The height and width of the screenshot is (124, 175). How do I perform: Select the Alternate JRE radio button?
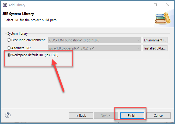pos(9,48)
